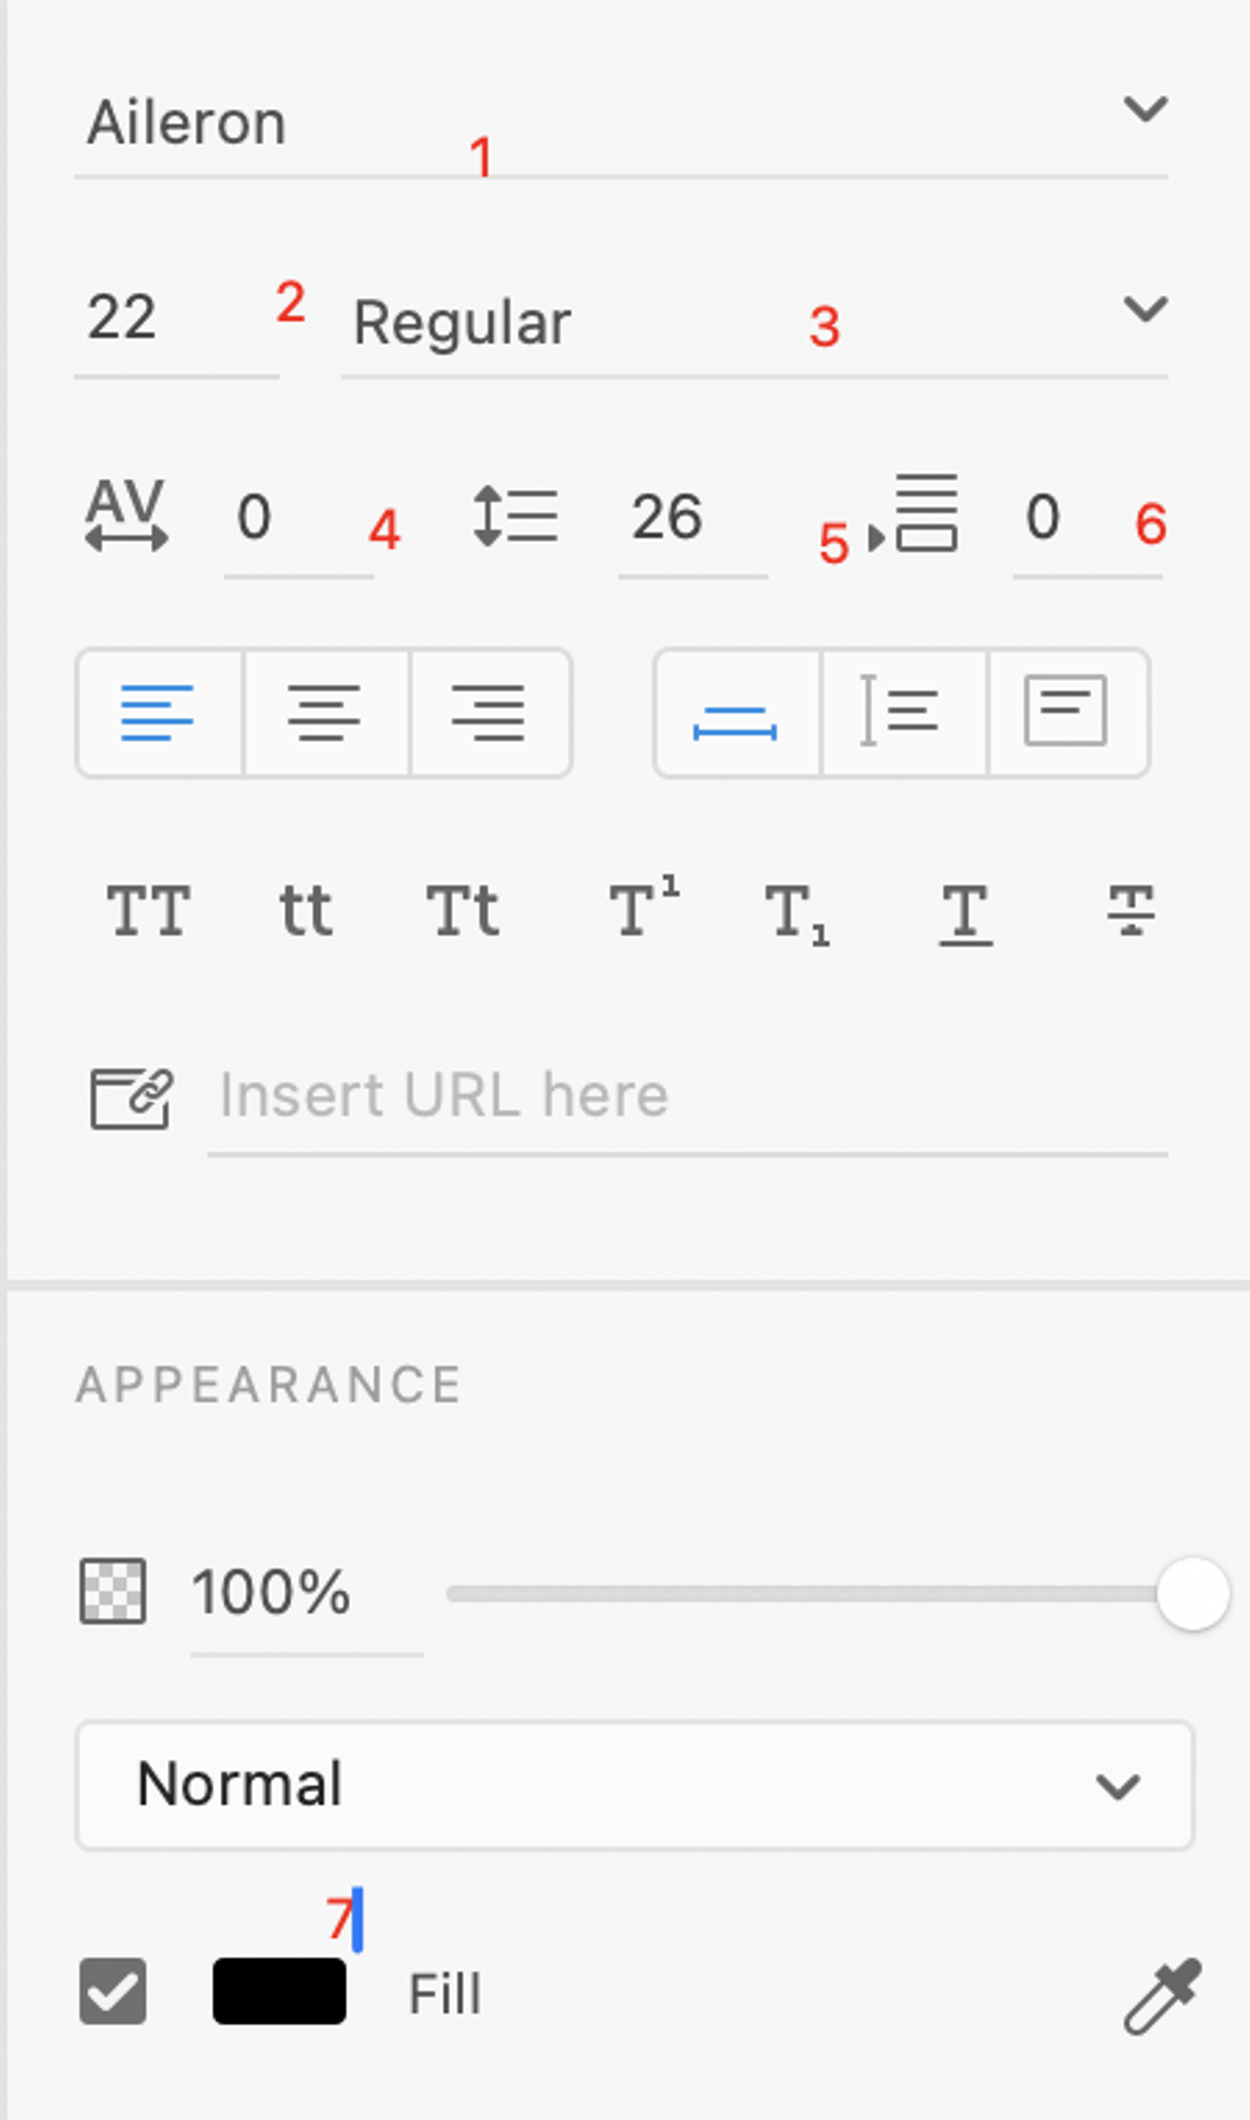Align text to the left
This screenshot has height=2120, width=1250.
pos(158,713)
